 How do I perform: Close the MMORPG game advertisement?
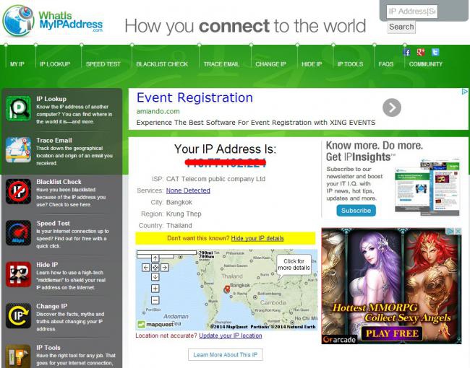tap(458, 232)
